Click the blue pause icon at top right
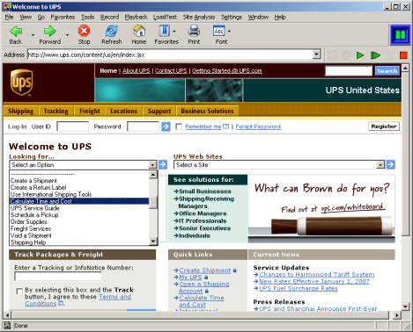 point(401,35)
